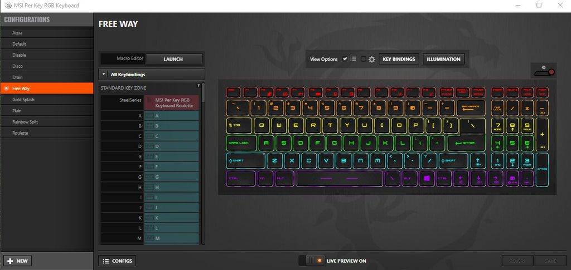Toggle the gear checkbox in View Options
Viewport: 571px width, 270px height.
pos(363,59)
